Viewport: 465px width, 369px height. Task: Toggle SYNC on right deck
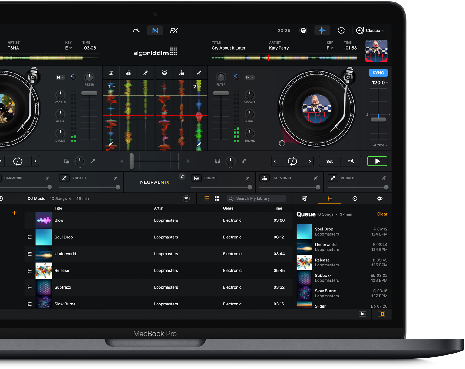point(378,73)
